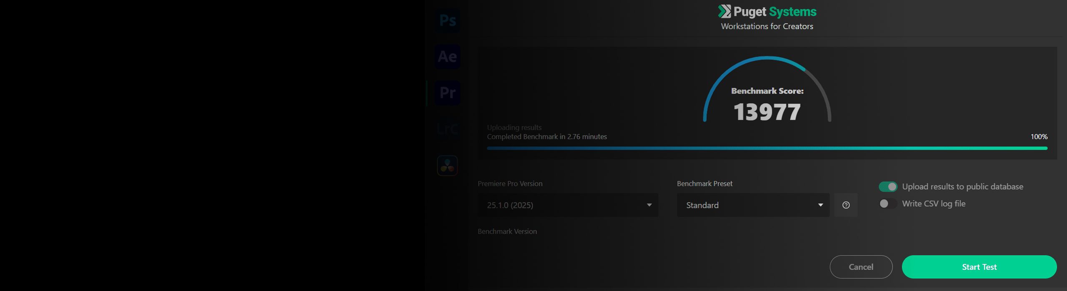Click the 'Workstations for Creators' tagline
This screenshot has height=291, width=1067.
767,26
